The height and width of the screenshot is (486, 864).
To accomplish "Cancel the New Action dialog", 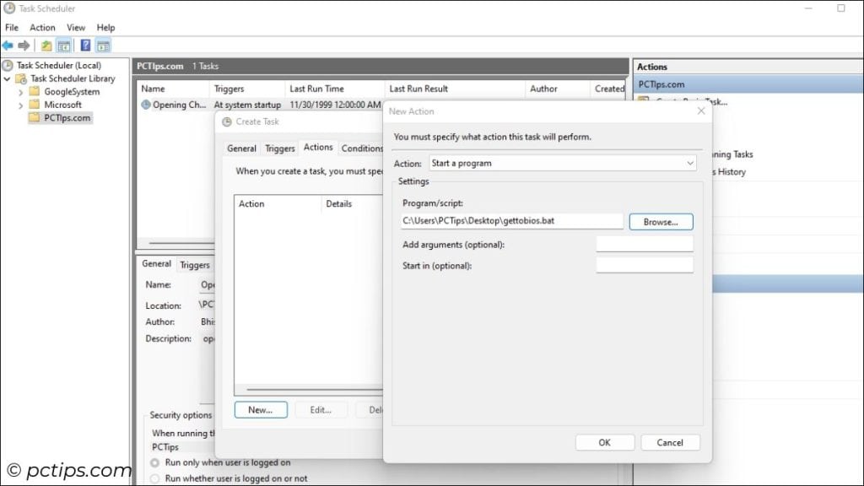I will [670, 442].
